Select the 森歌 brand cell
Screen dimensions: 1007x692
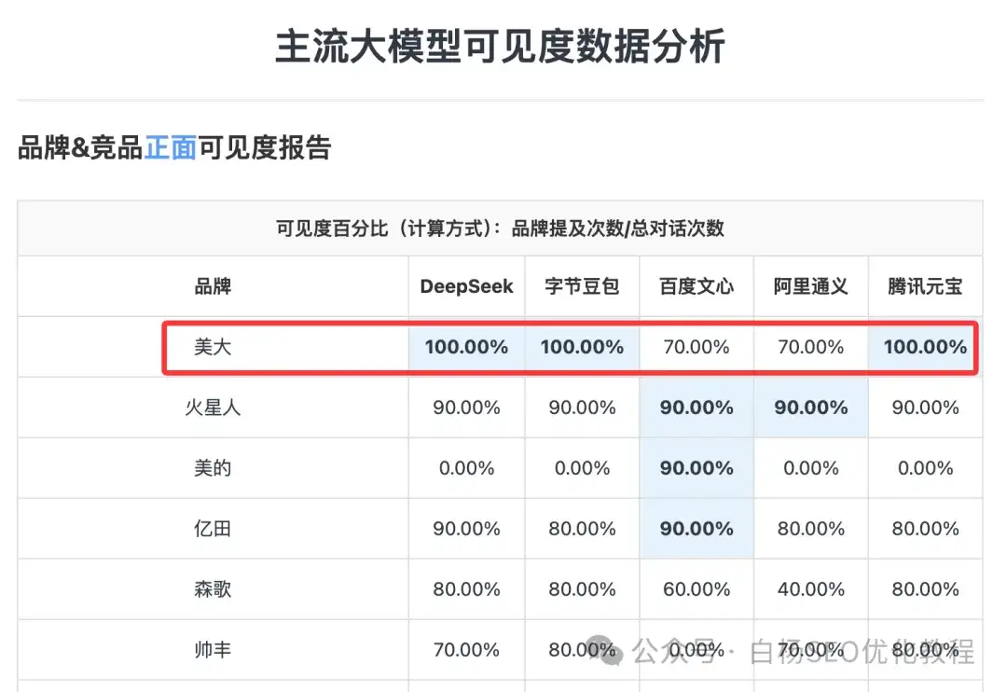point(213,589)
